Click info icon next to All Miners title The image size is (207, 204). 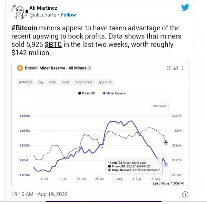pos(89,68)
